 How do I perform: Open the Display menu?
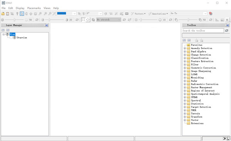coord(20,8)
